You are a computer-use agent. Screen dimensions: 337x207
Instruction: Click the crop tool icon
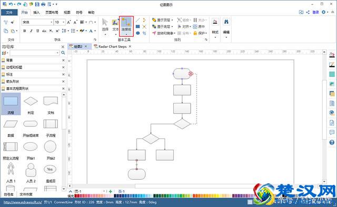pyautogui.click(x=144, y=33)
